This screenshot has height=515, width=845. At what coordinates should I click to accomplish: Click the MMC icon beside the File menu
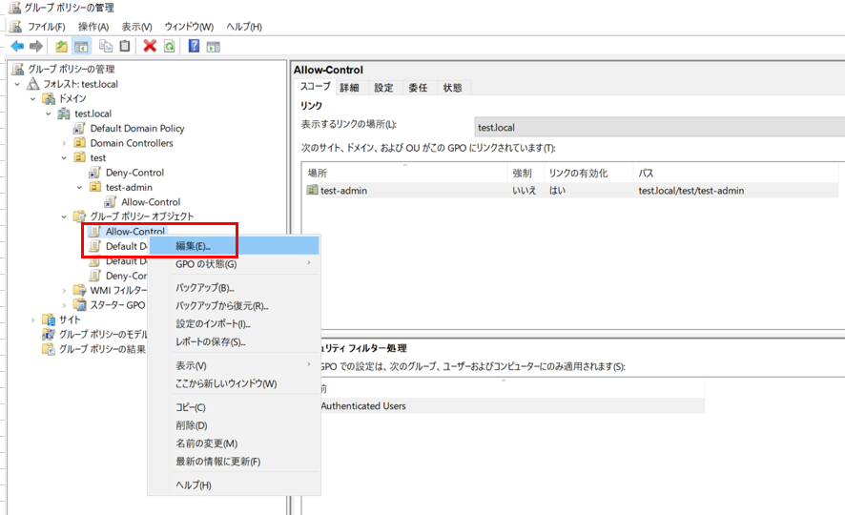point(15,27)
